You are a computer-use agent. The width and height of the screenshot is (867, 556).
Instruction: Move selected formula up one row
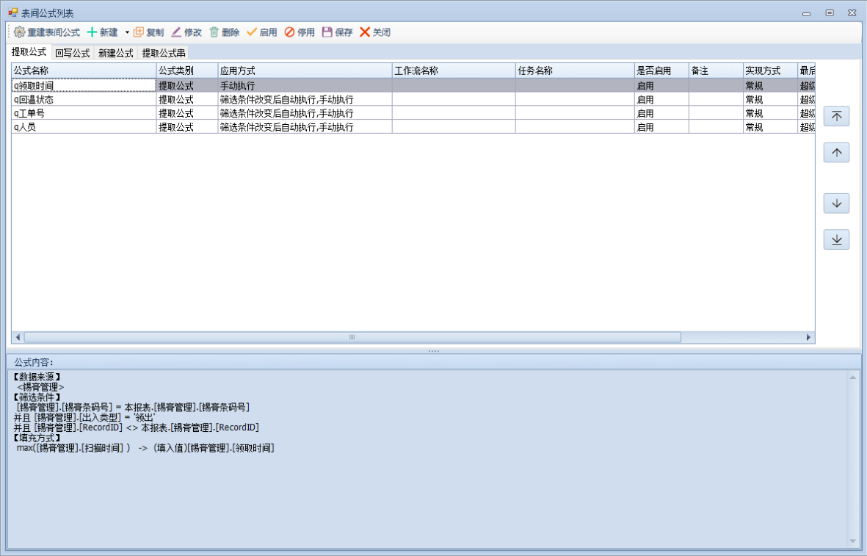[836, 153]
